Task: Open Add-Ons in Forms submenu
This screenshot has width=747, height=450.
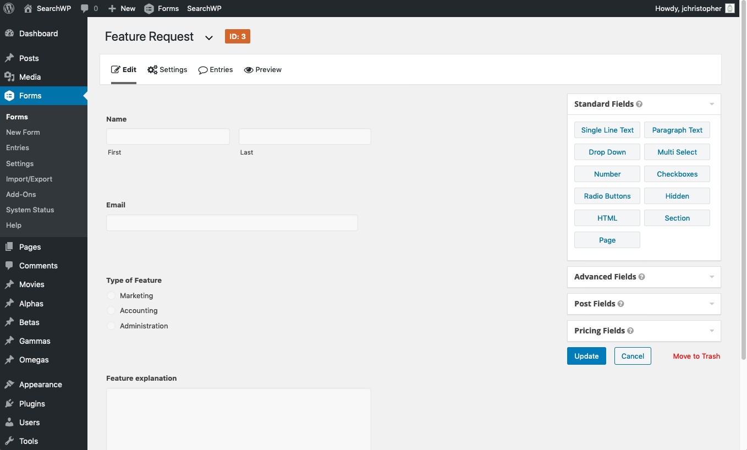Action: point(21,194)
